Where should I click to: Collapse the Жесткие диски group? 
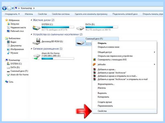[x=31, y=20]
